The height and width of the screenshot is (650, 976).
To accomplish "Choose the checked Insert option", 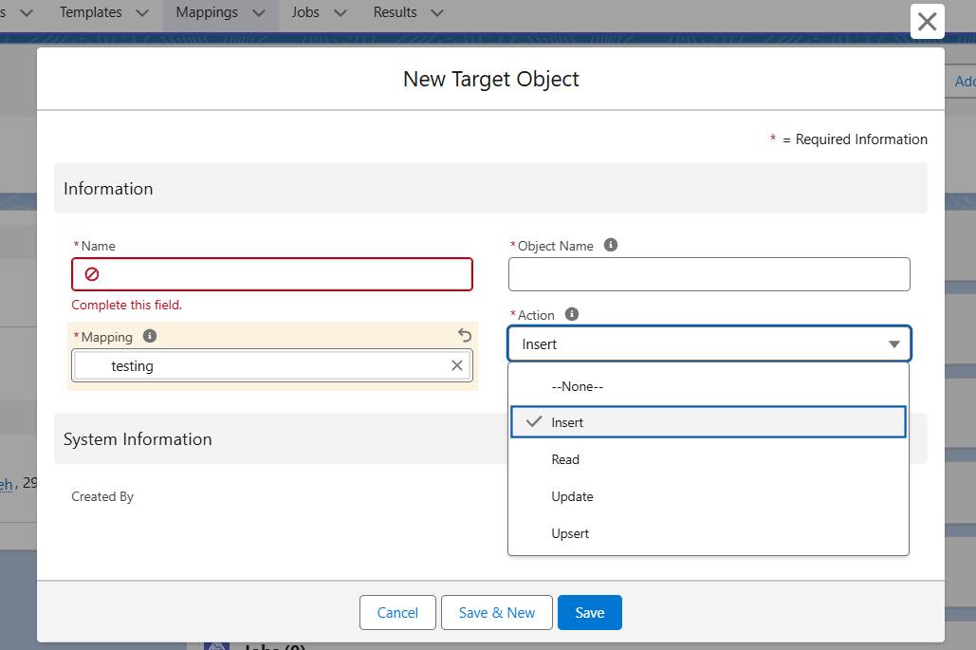I will point(566,422).
